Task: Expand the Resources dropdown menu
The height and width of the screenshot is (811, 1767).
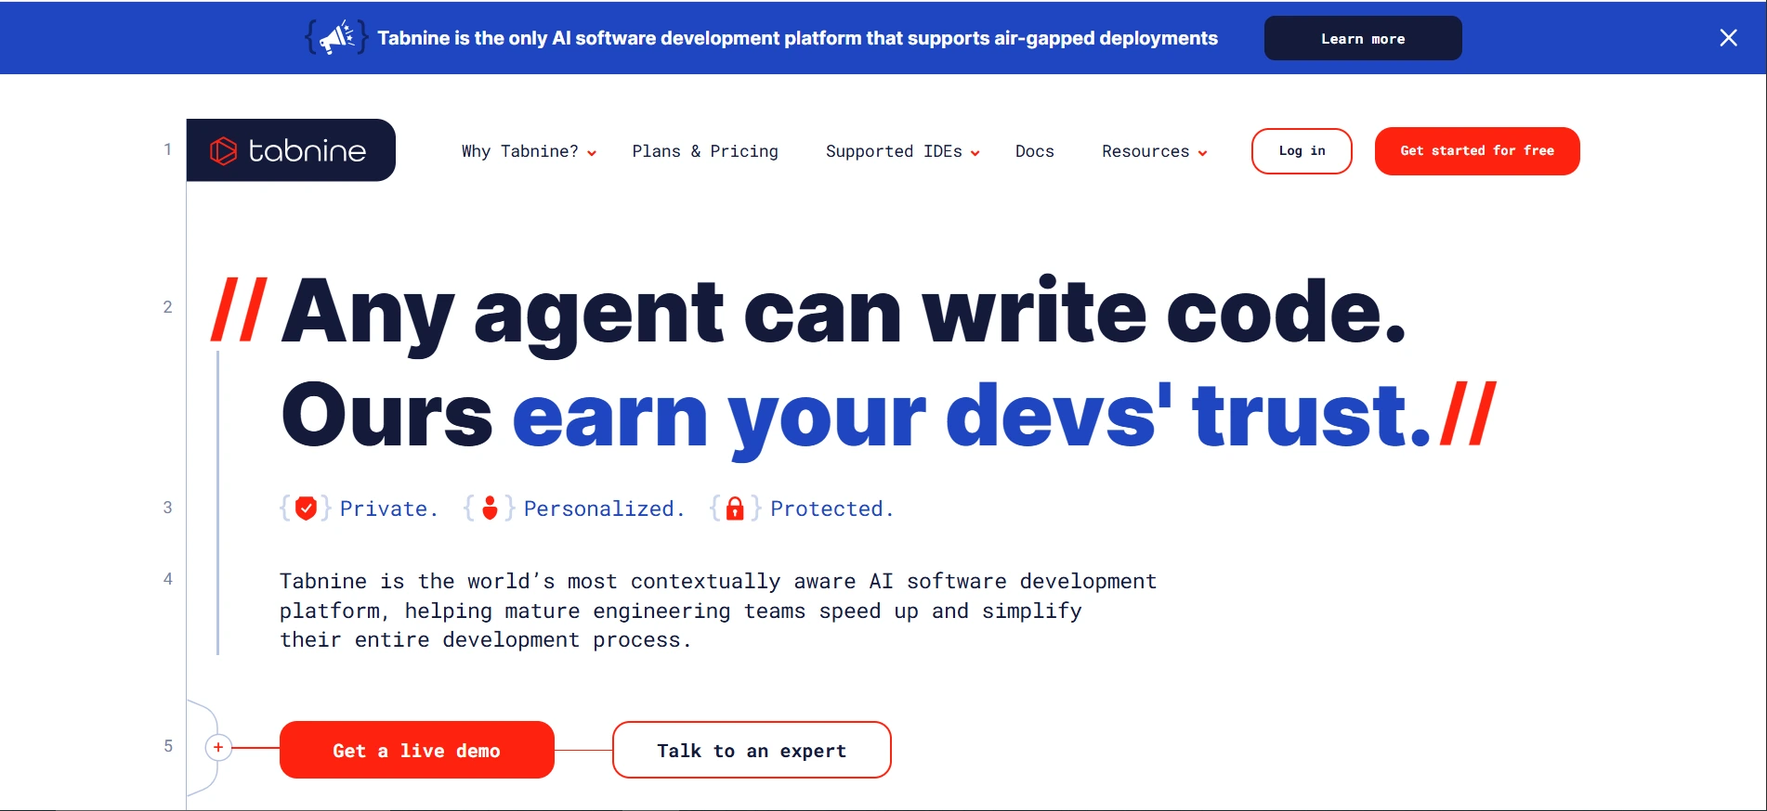Action: (x=1154, y=151)
